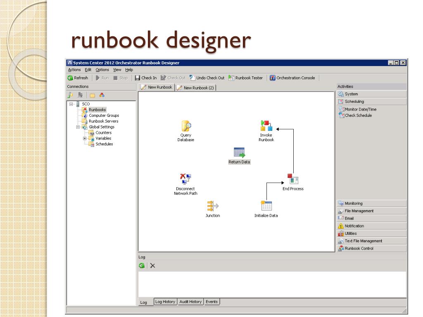Viewport: 423px width, 317px height.
Task: Click Refresh in the toolbar
Action: (78, 78)
